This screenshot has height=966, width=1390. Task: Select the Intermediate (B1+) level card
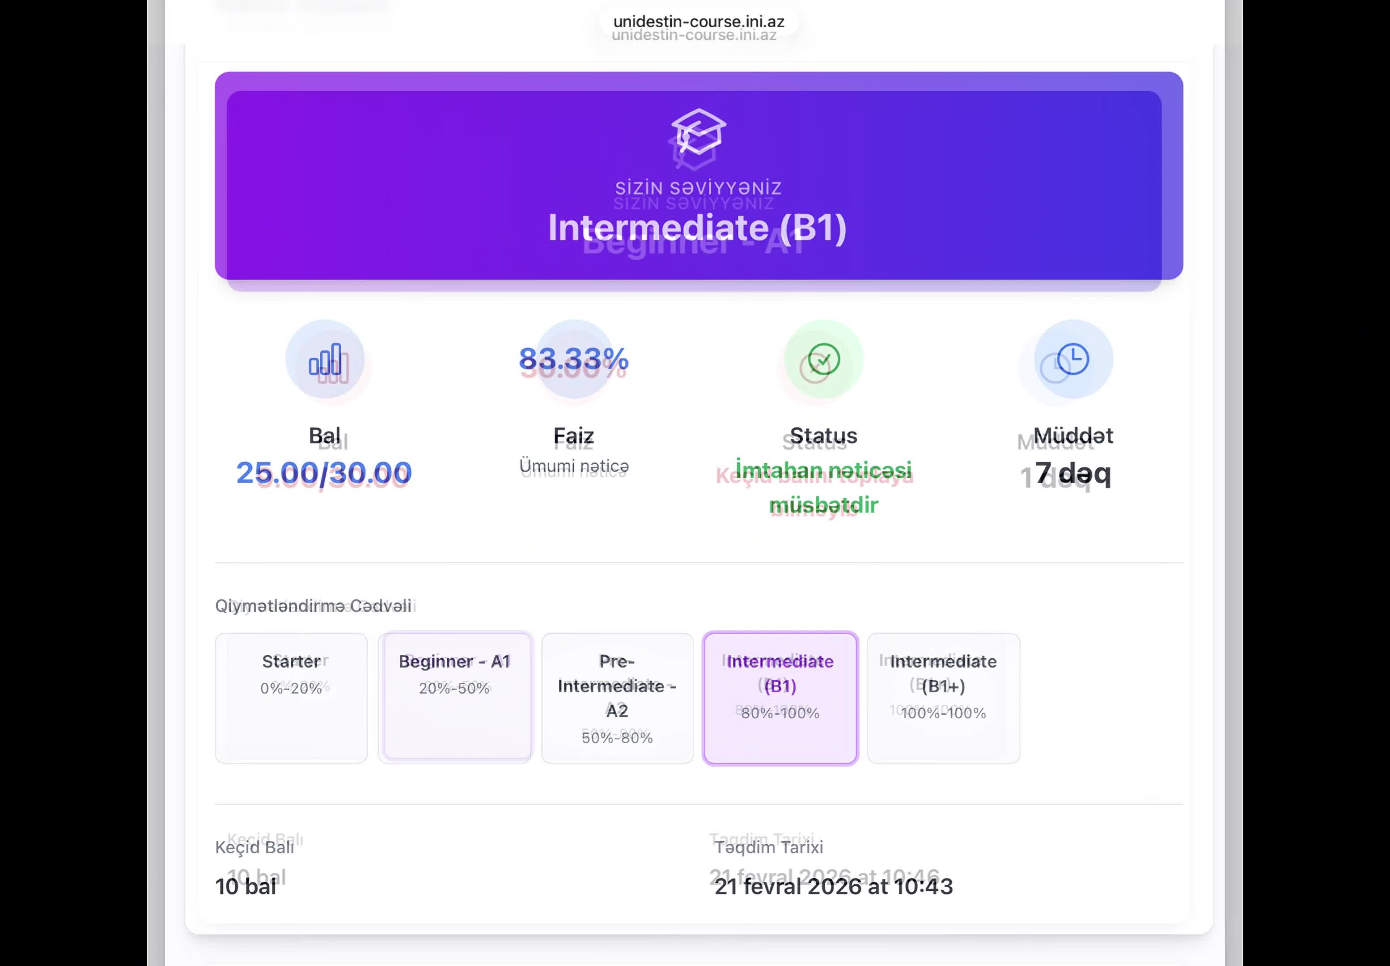tap(943, 698)
